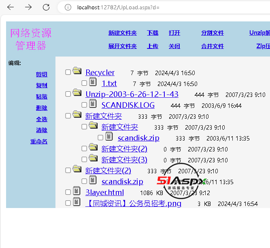Click the 剪切 link in edit sidebar
The width and height of the screenshot is (270, 248).
(41, 74)
